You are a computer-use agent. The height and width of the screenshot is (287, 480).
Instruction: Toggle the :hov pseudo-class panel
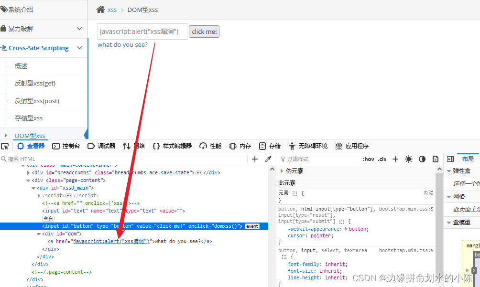click(x=368, y=159)
